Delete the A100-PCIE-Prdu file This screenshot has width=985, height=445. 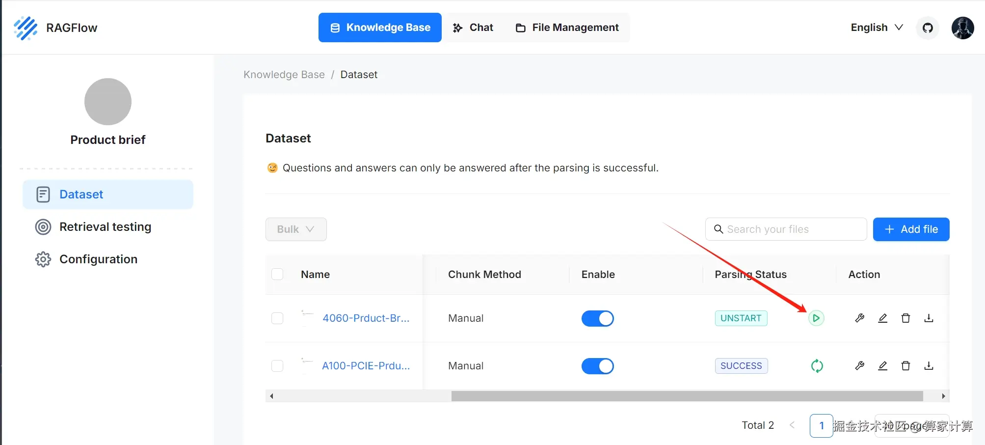tap(905, 366)
